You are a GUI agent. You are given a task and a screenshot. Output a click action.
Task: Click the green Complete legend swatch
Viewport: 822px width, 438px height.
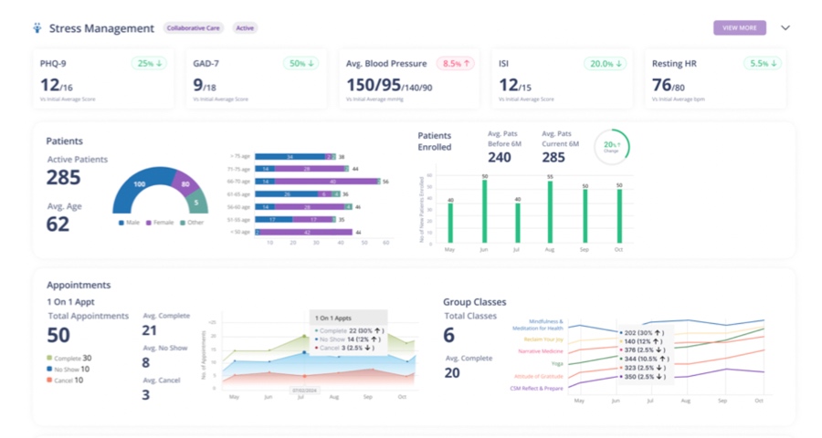tap(50, 359)
